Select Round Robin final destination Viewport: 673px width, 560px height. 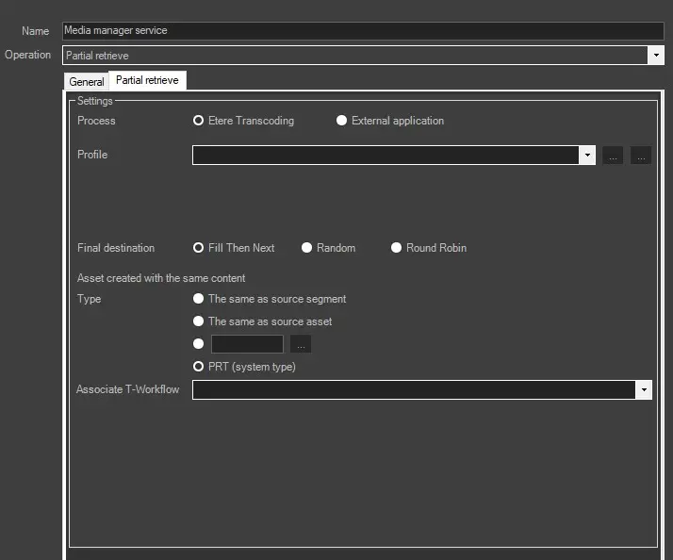click(397, 248)
